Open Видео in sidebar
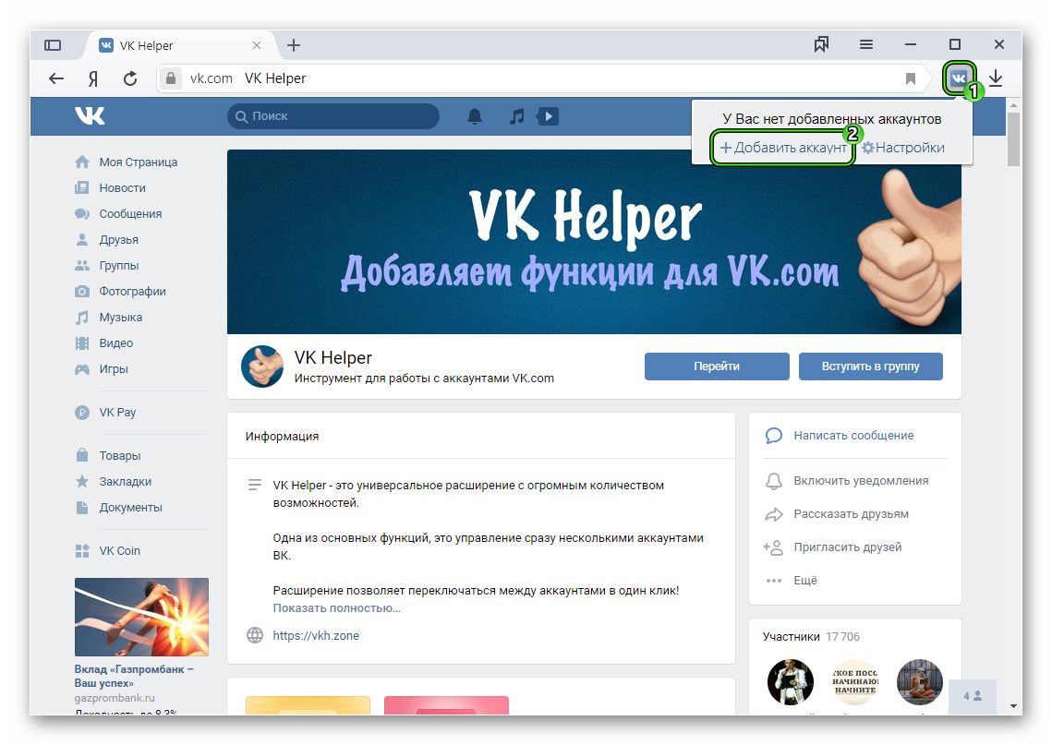The image size is (1052, 745). pyautogui.click(x=104, y=343)
